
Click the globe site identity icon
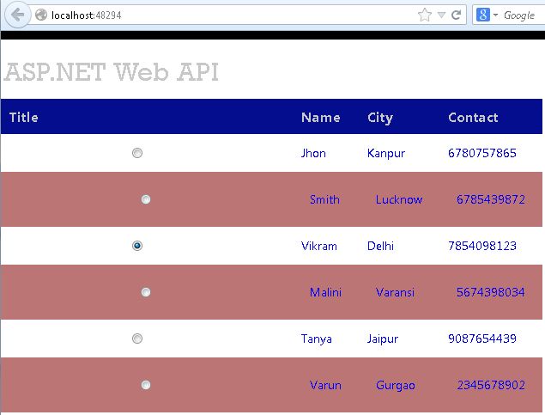41,15
